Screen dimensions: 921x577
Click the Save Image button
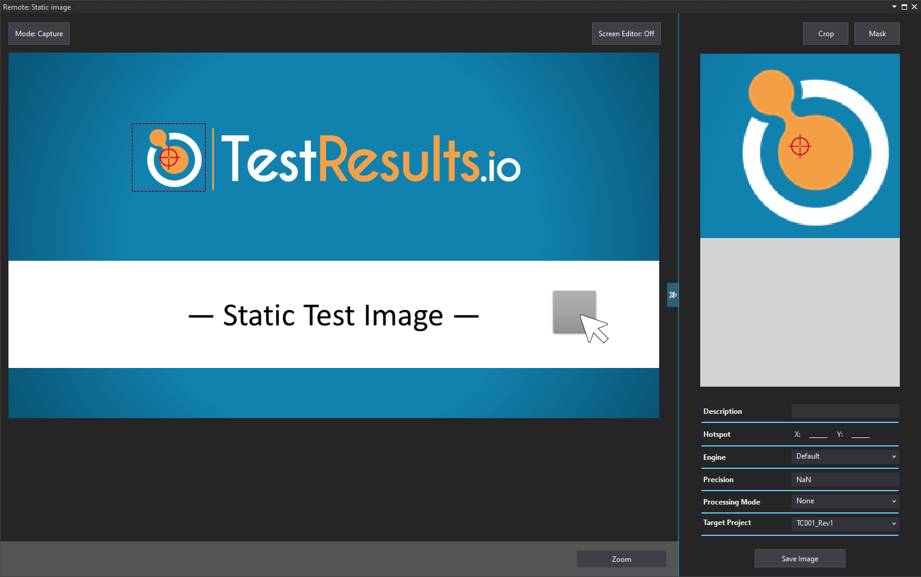coord(799,558)
